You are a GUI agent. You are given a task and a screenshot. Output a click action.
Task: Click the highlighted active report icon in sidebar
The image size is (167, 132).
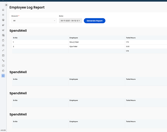[x=3, y=76]
